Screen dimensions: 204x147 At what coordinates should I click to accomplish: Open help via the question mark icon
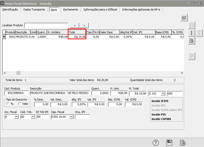click(156, 143)
